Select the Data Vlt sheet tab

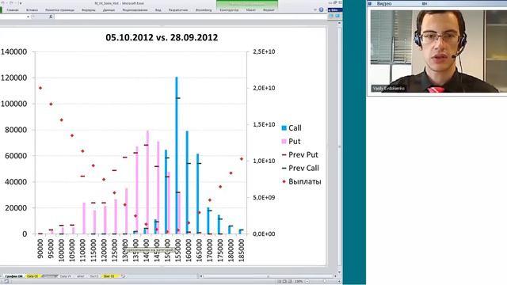pos(66,276)
